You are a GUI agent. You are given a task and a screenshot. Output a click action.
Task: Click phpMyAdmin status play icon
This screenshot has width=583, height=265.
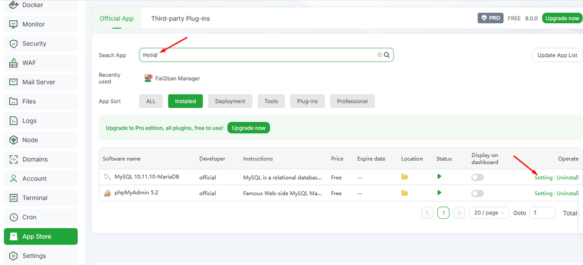439,193
